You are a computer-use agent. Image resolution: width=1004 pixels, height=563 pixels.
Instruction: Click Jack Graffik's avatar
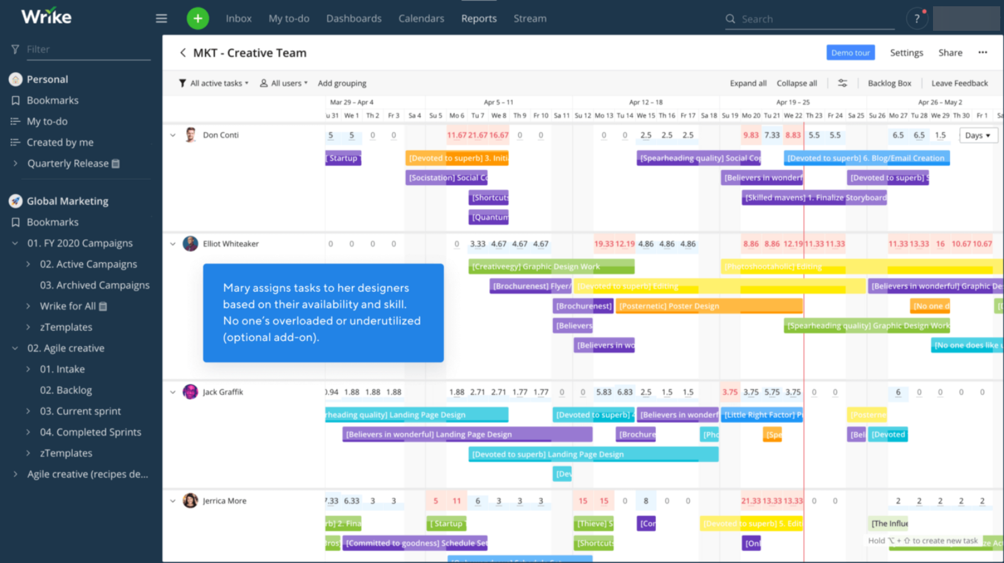point(190,392)
